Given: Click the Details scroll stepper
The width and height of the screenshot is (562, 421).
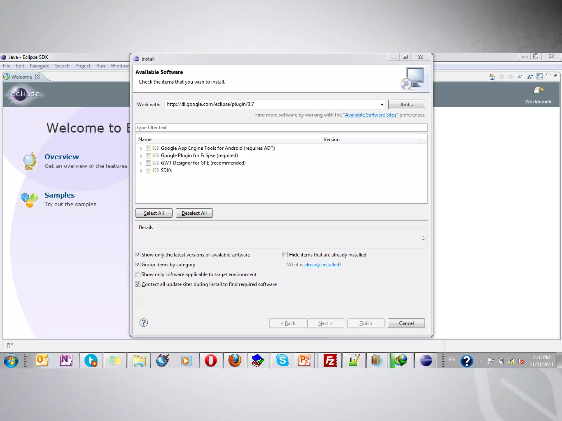Looking at the screenshot, I should (x=423, y=237).
